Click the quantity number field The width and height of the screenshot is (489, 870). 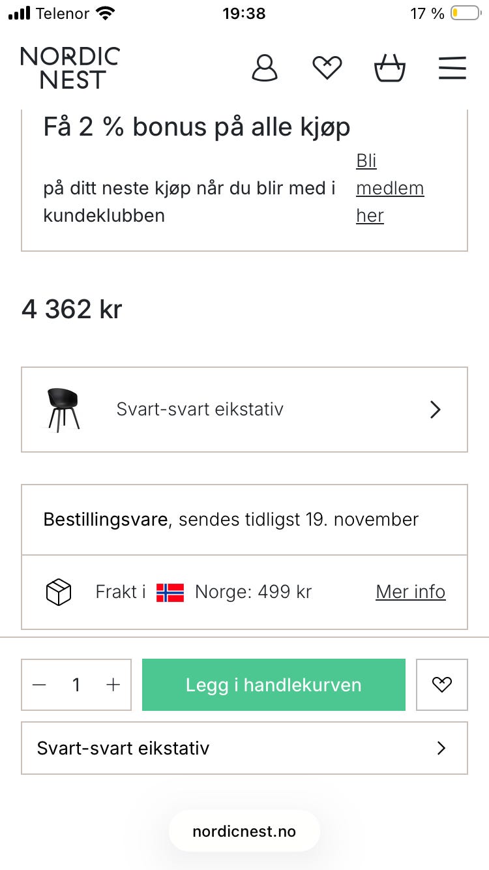coord(76,685)
